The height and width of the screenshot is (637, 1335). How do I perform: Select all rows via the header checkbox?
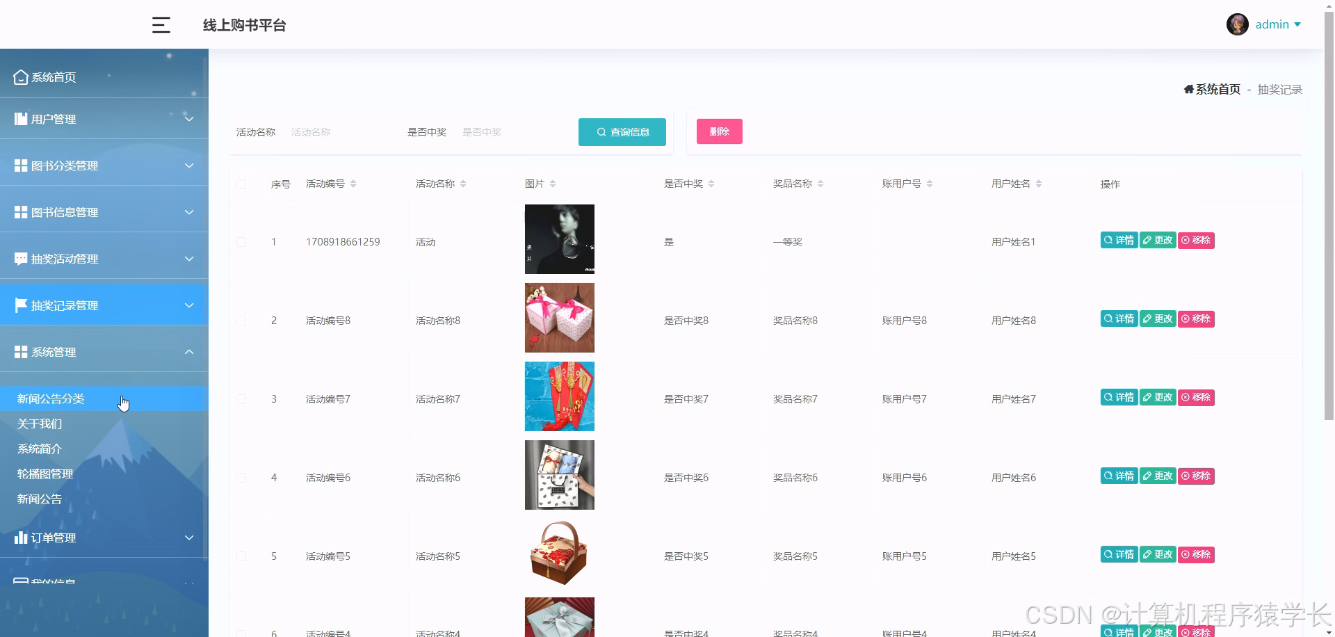click(x=241, y=184)
